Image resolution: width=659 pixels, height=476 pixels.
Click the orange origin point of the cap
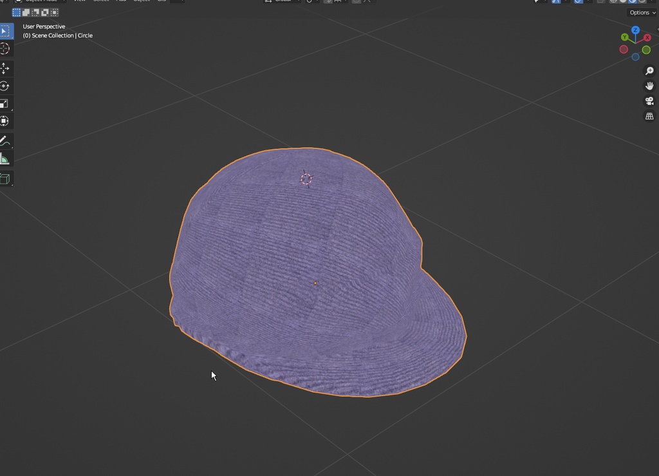point(315,283)
